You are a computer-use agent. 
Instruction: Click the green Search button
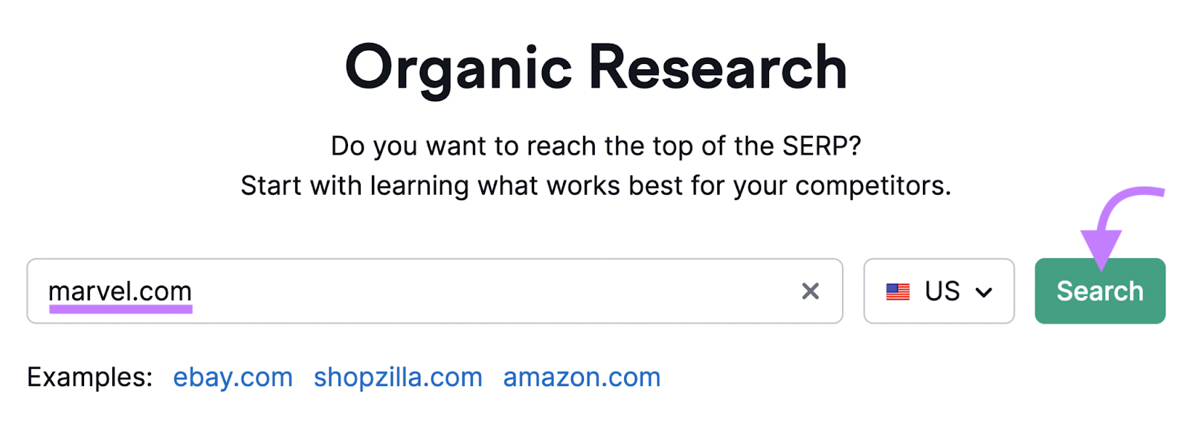[x=1099, y=291]
